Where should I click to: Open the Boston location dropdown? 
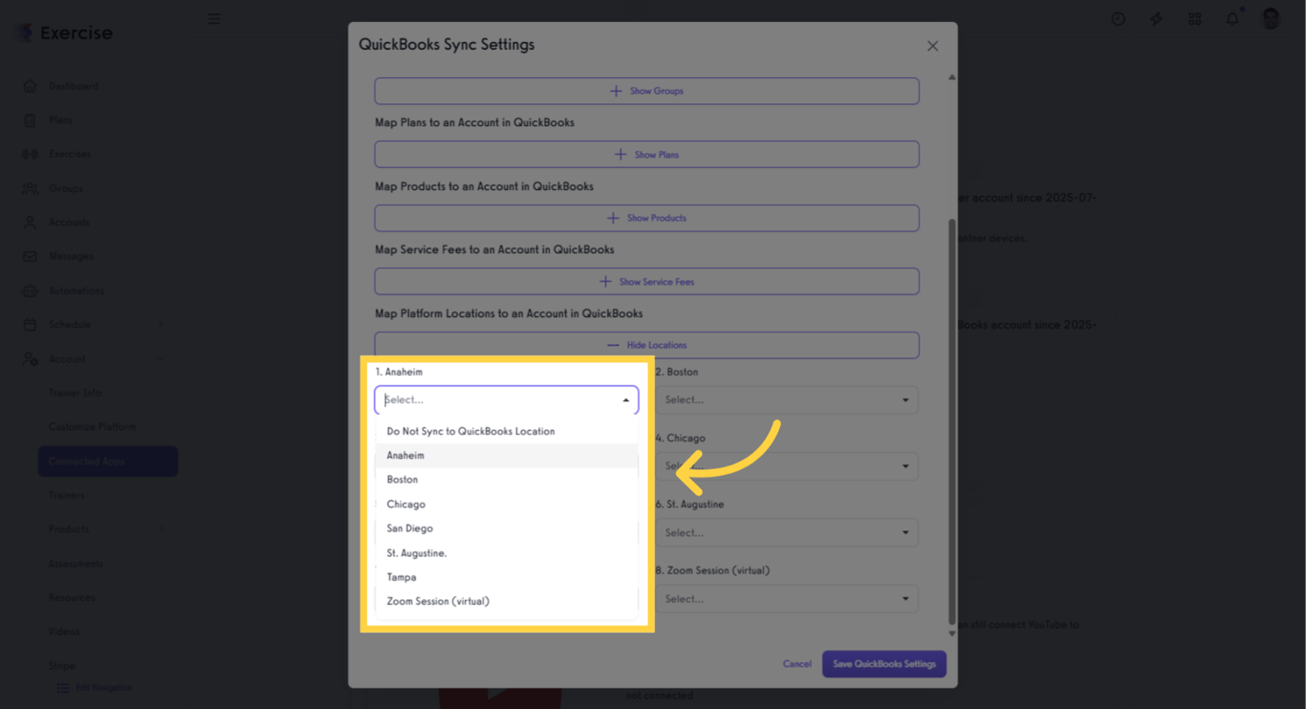(x=787, y=400)
